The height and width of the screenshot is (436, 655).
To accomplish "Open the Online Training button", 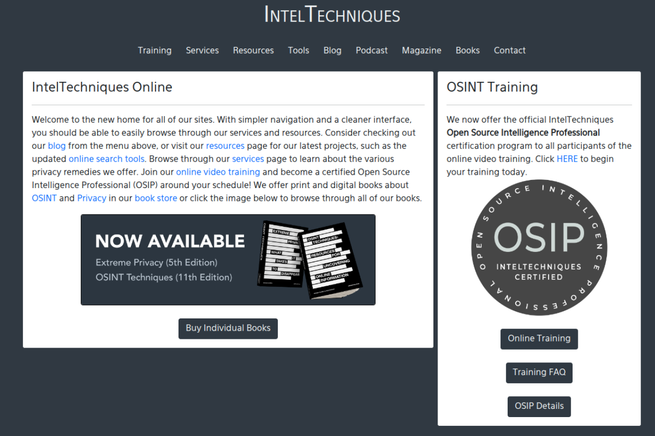I will coord(539,339).
